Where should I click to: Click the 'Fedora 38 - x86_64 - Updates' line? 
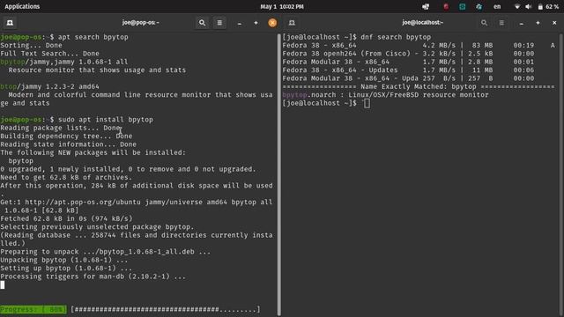pyautogui.click(x=408, y=70)
